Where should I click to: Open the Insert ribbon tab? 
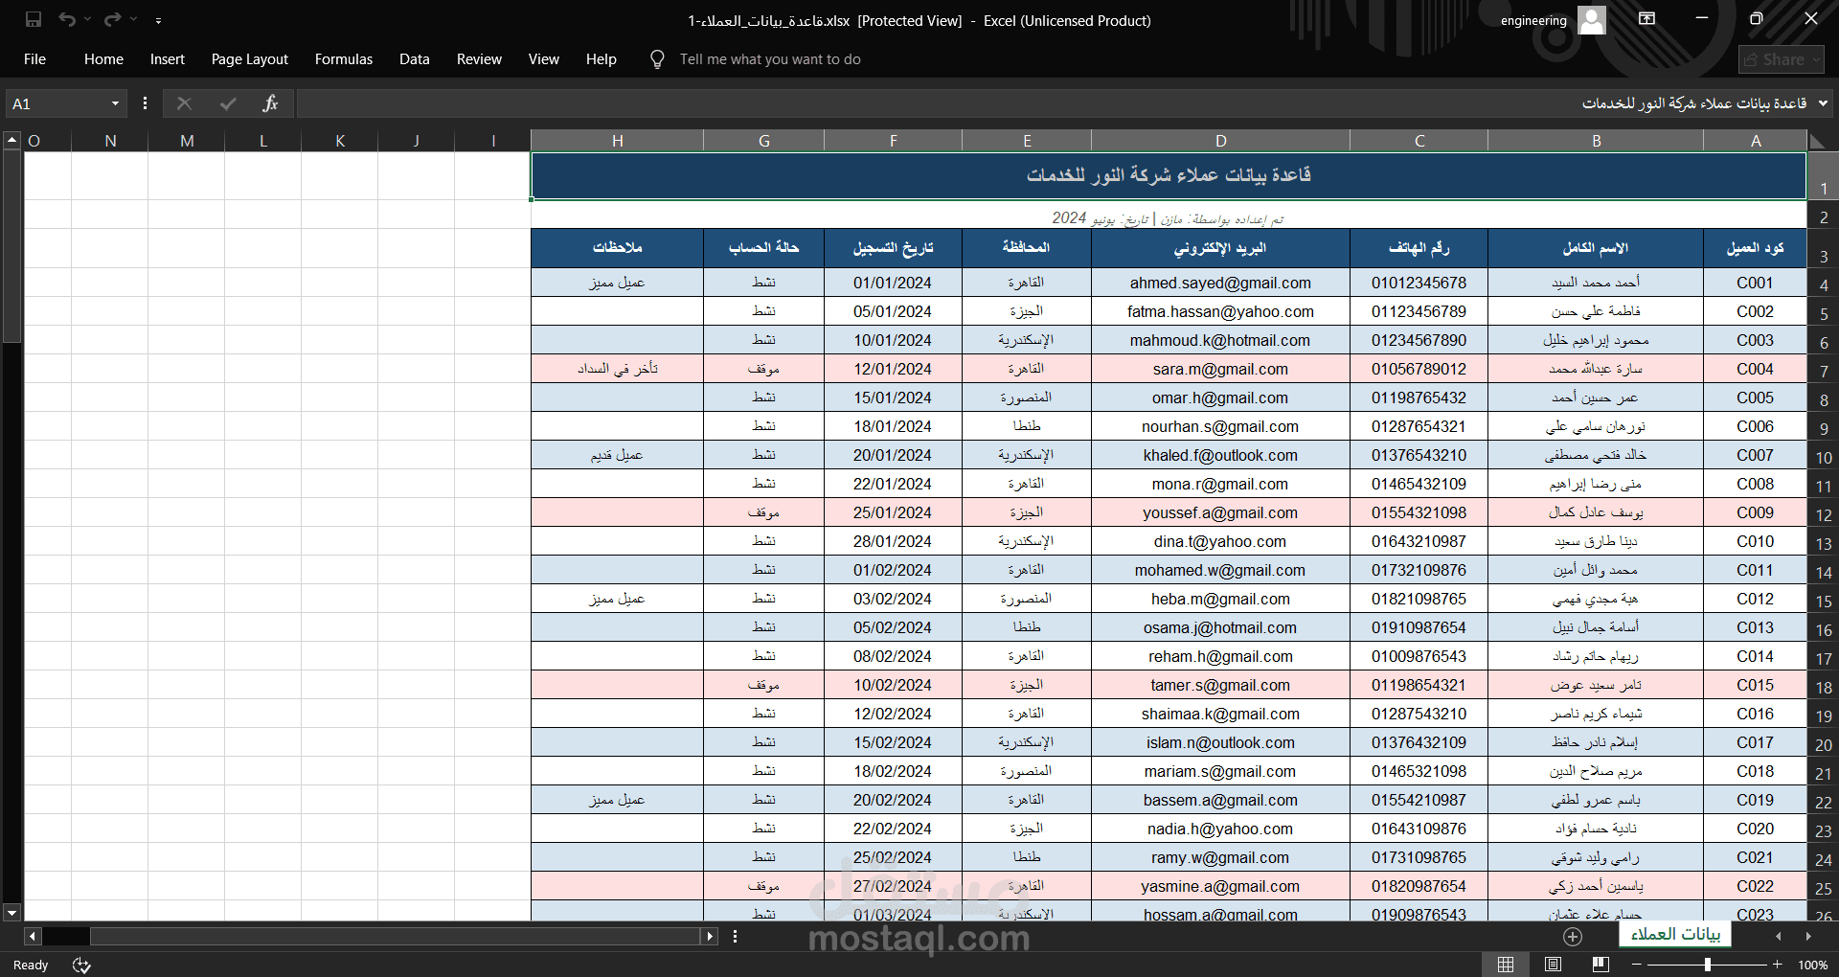pyautogui.click(x=168, y=59)
